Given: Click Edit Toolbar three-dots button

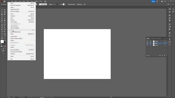Looking at the screenshot, I should [3, 54].
